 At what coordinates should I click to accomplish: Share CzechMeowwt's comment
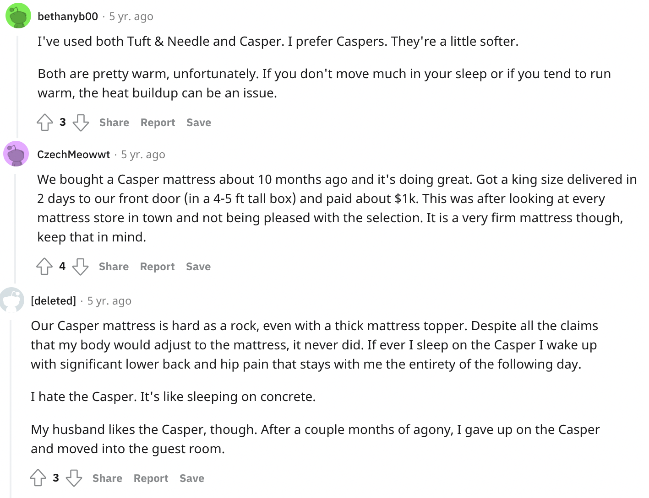click(x=114, y=267)
